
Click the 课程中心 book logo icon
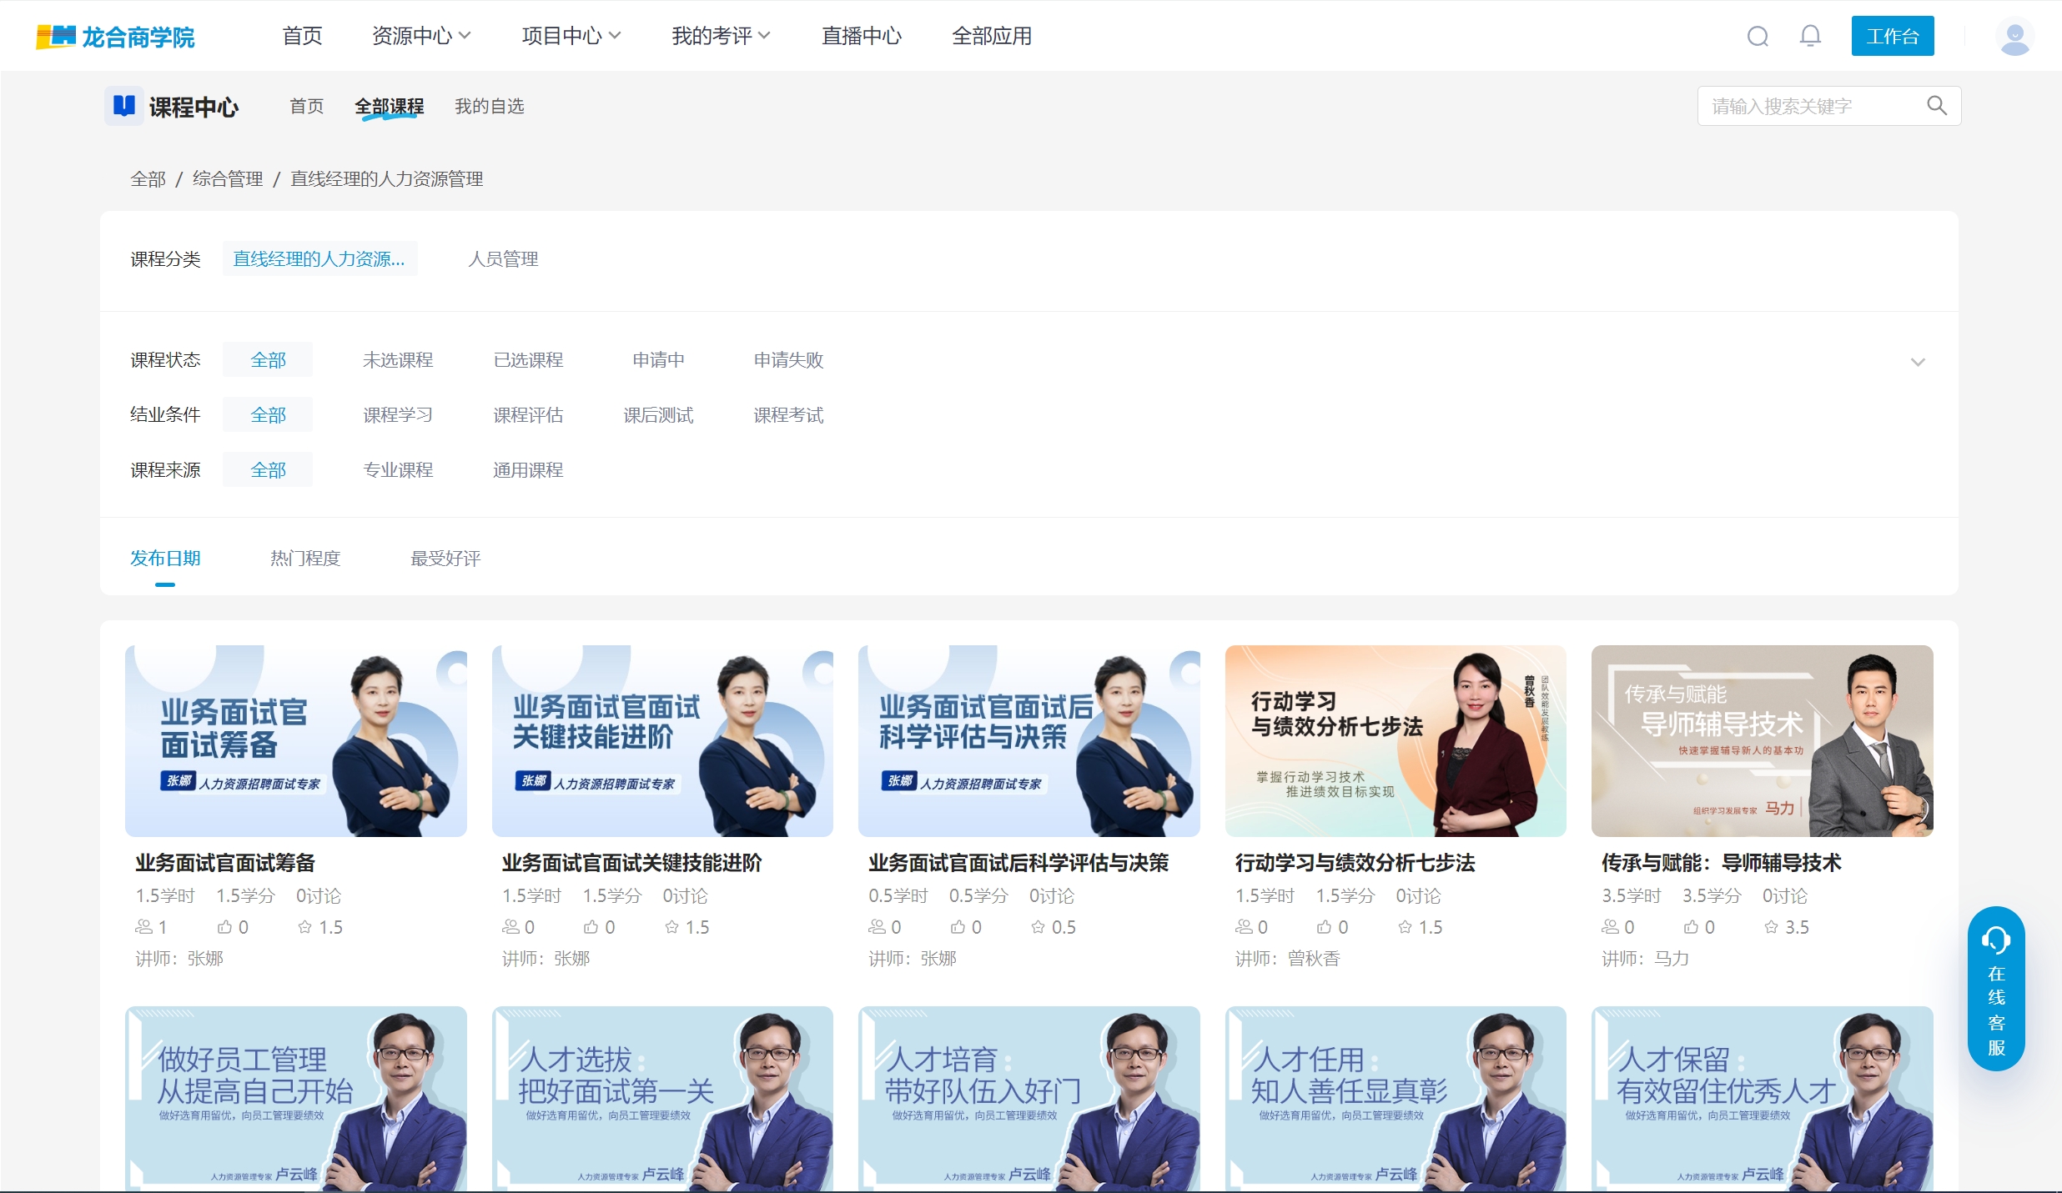point(124,106)
